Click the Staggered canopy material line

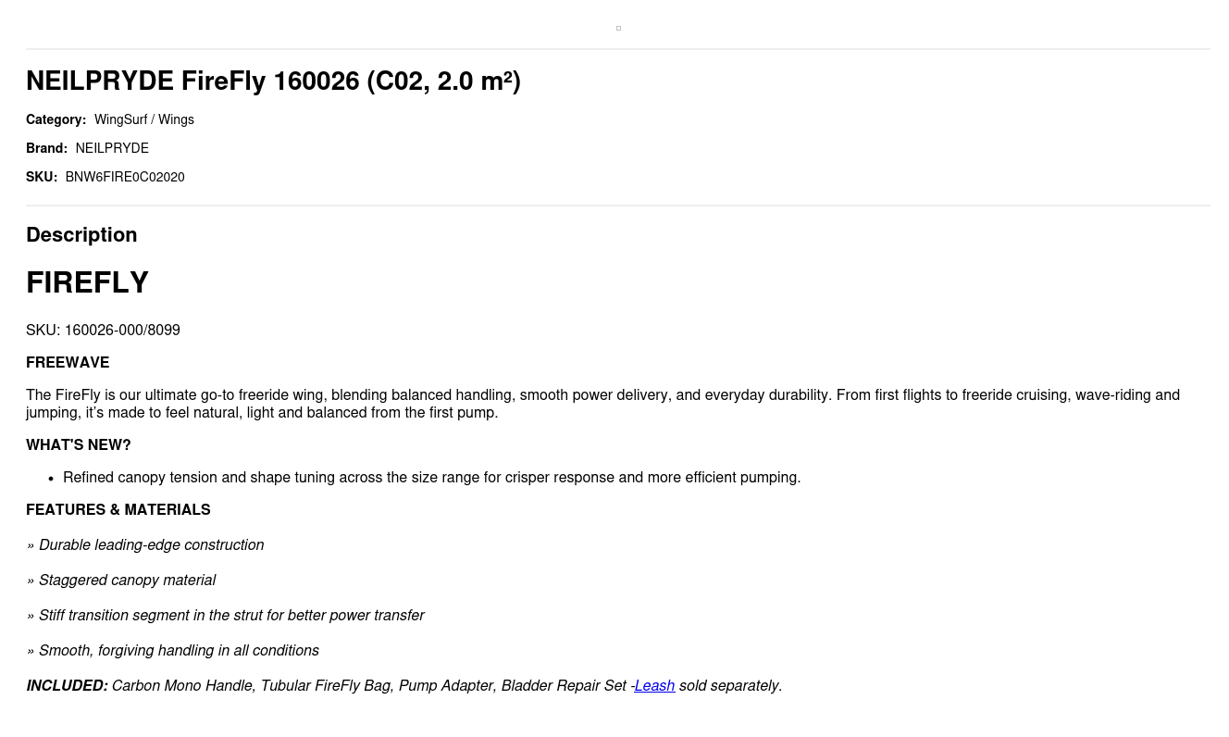[x=127, y=581]
